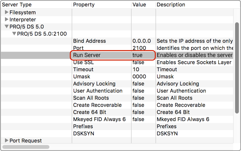Click the Use SSL description text
241x151 pixels.
tap(194, 62)
